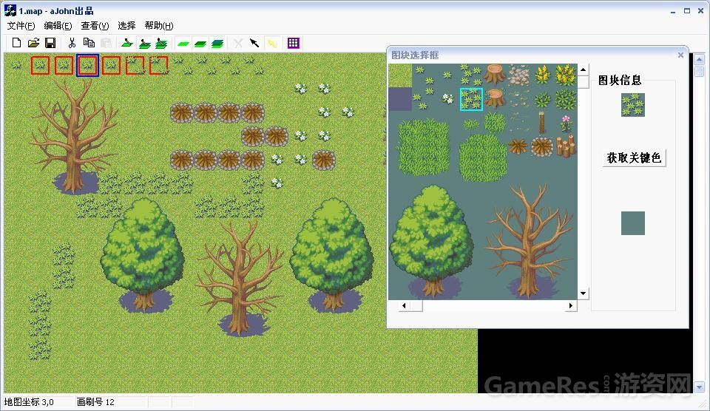
Task: Select the single light-green layer icon
Action: click(x=183, y=44)
